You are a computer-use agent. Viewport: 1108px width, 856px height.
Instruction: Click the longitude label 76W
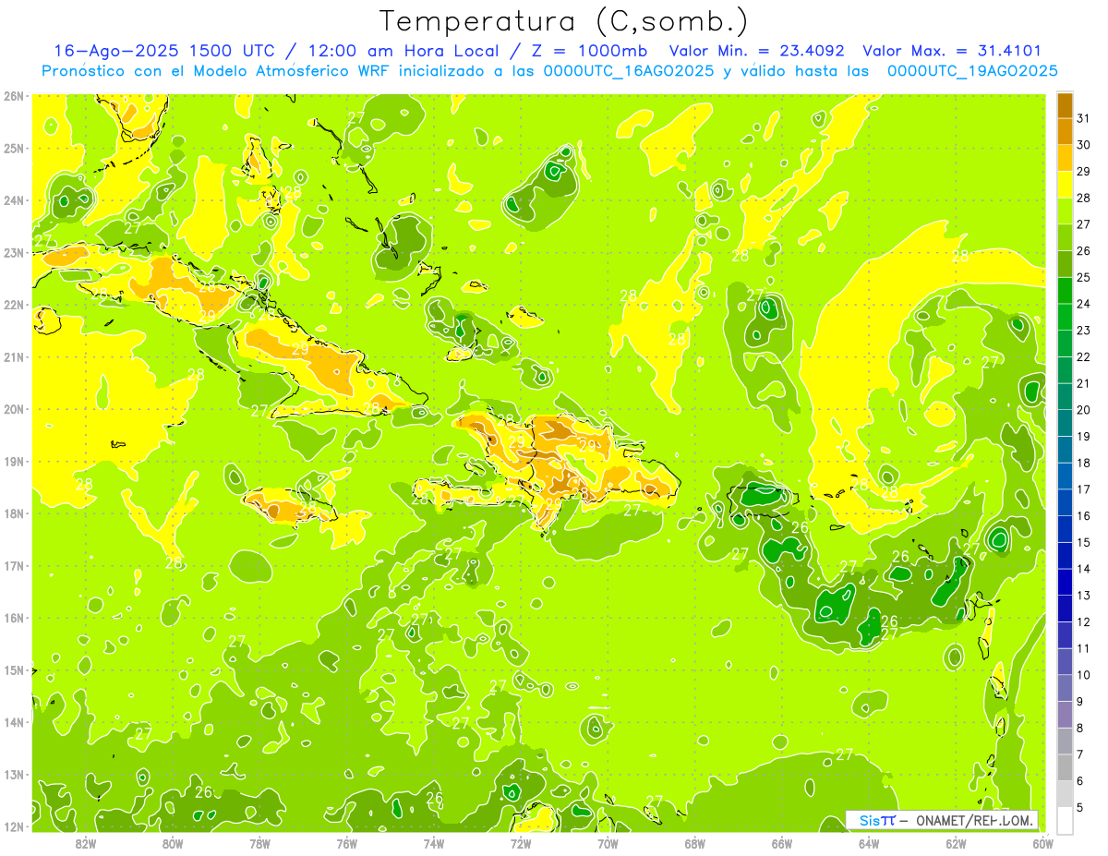pos(346,843)
